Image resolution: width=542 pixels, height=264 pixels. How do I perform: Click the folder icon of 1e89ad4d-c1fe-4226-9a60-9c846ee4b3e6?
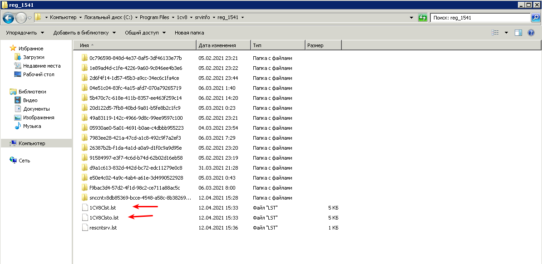coord(84,68)
